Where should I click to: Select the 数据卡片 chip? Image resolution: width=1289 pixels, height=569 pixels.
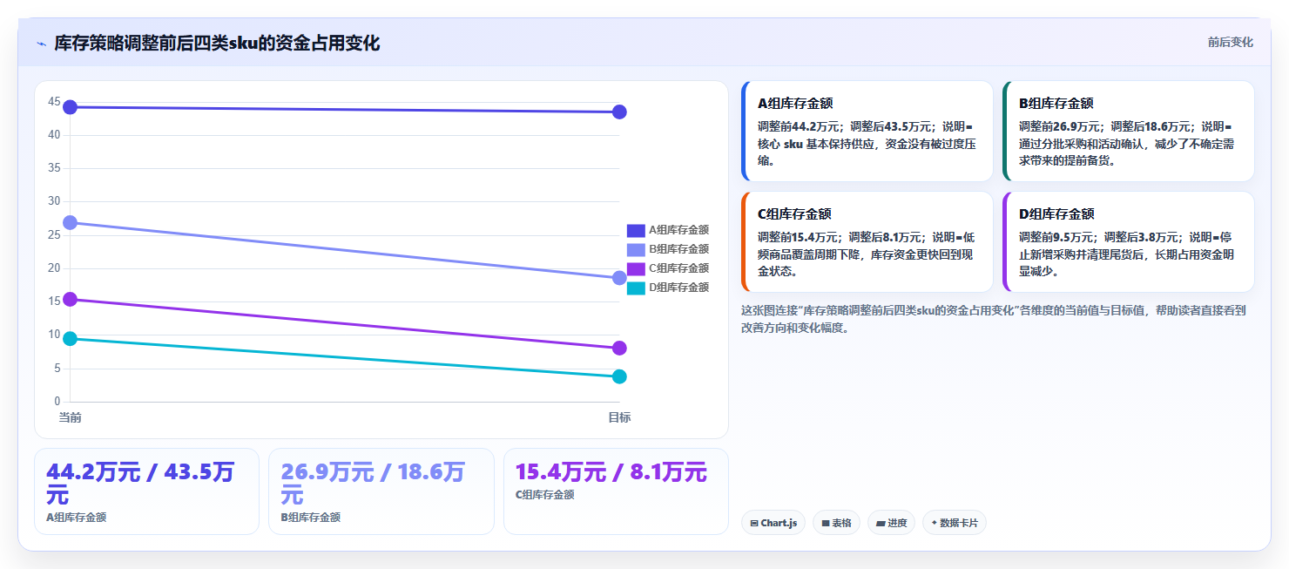pyautogui.click(x=955, y=523)
